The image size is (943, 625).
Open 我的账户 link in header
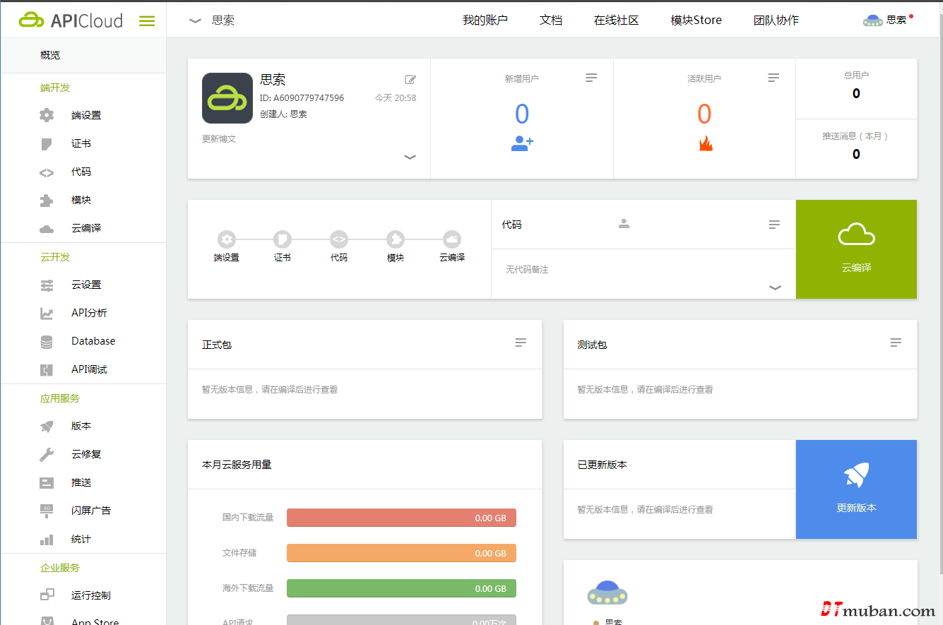click(x=485, y=20)
